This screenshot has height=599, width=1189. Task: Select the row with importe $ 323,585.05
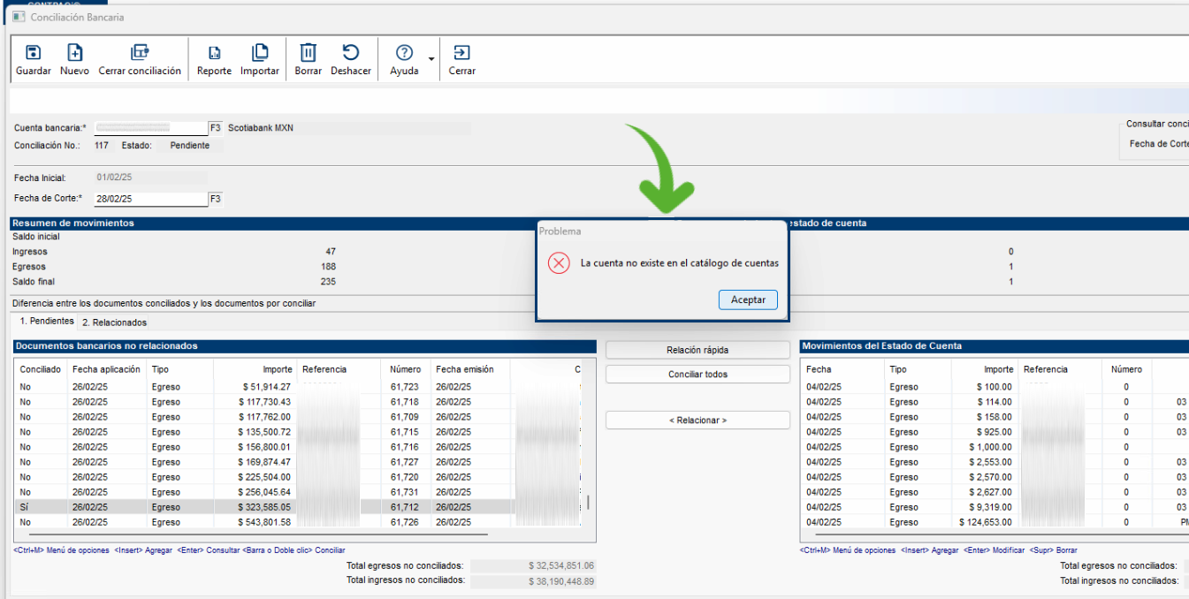point(265,507)
